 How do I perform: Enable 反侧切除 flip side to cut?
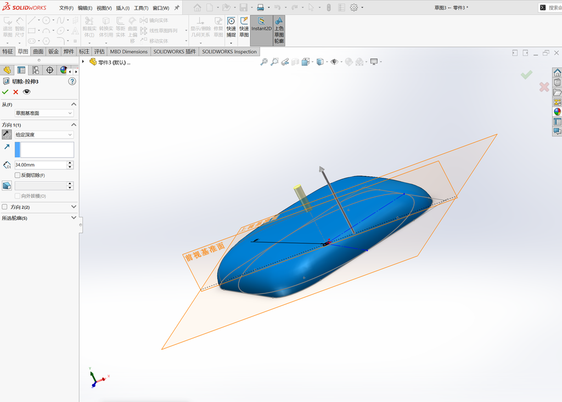point(18,175)
